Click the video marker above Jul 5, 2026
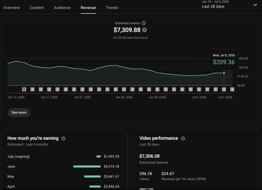Screen dimensions: 262x190 point(199,89)
